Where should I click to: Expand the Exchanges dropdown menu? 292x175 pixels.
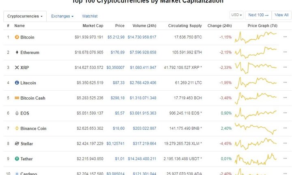coord(62,16)
